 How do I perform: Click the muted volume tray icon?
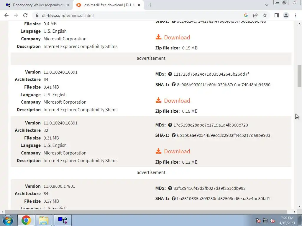[272, 221]
